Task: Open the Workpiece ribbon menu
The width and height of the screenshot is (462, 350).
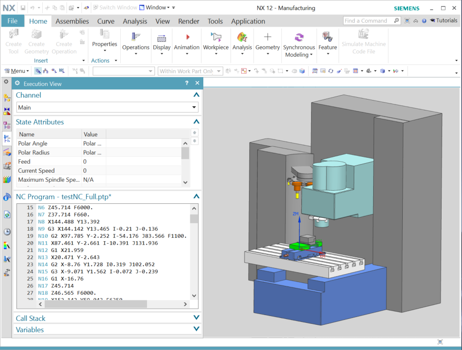Action: (215, 44)
